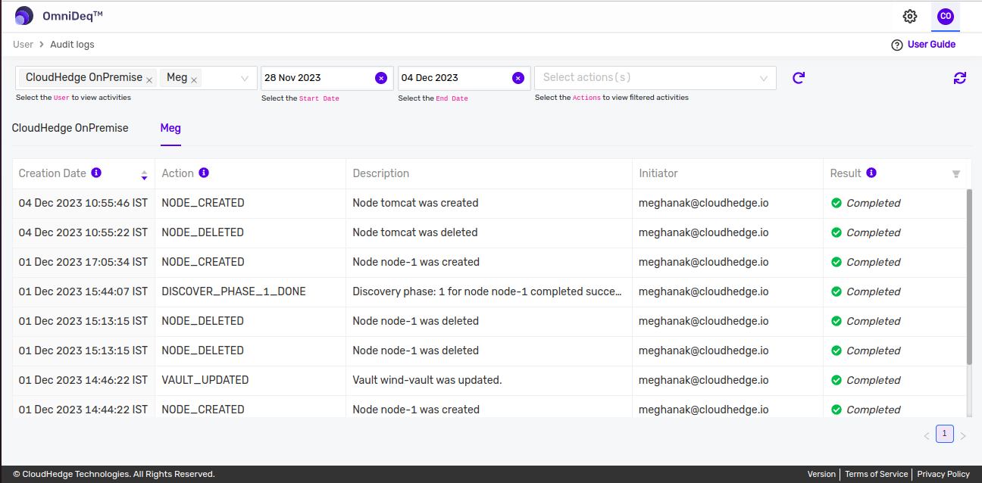Click the User Guide help icon

(x=897, y=45)
